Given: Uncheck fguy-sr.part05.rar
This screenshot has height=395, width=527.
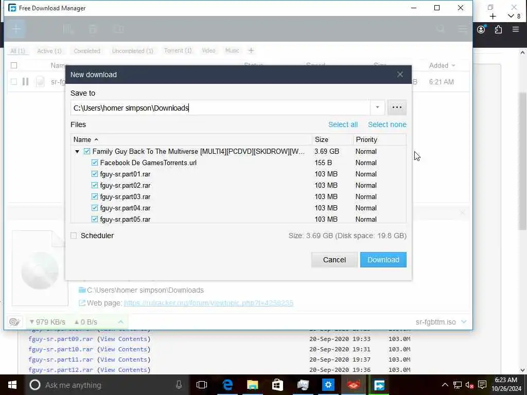Looking at the screenshot, I should [x=95, y=219].
